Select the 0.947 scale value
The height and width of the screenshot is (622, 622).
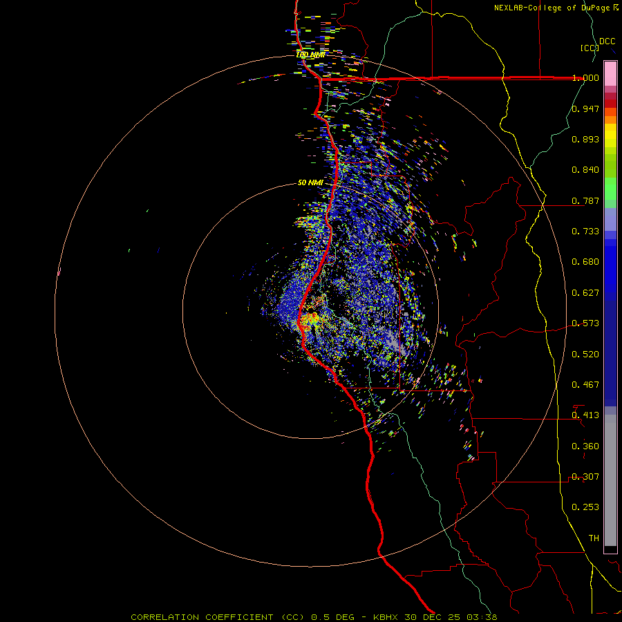pos(585,109)
